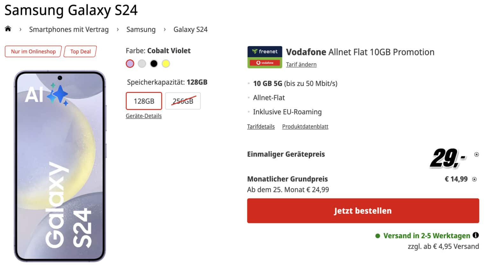
Task: Select the crossed-out 256GB storage option
Action: (183, 101)
